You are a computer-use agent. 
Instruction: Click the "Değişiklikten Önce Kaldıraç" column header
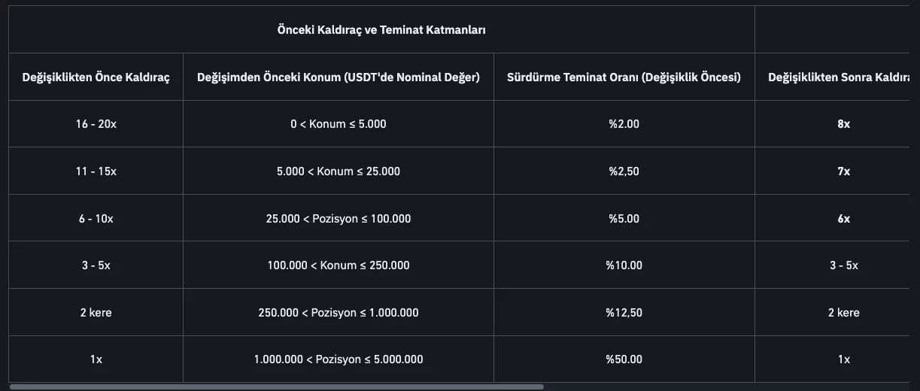(96, 77)
